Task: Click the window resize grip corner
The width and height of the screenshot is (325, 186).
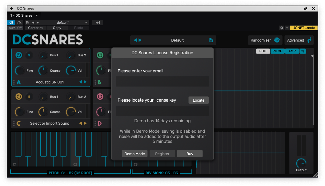Action: [x=315, y=175]
